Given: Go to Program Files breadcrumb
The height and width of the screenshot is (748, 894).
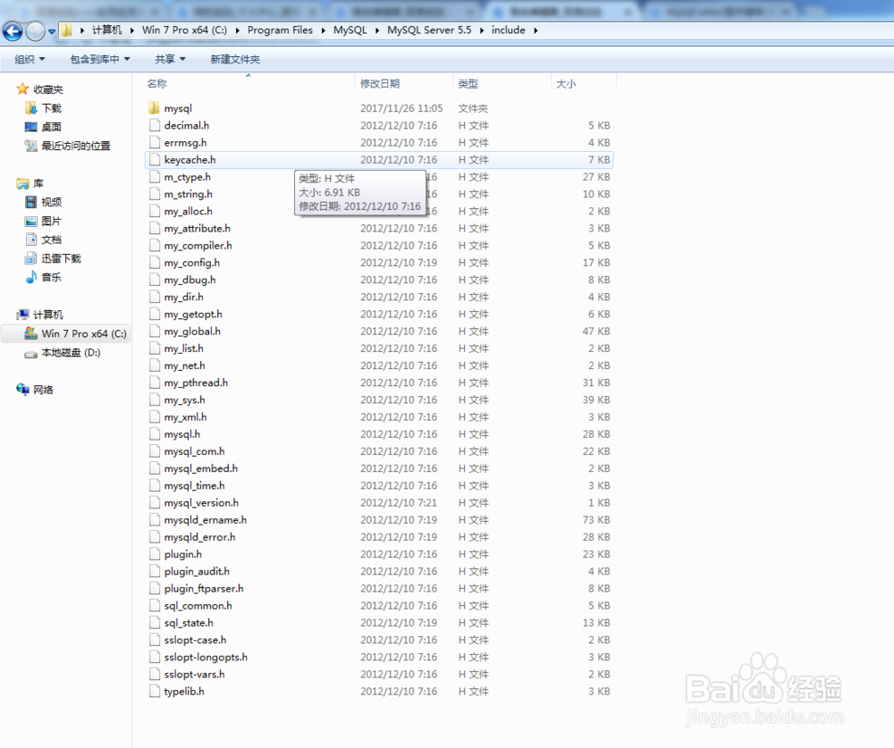Looking at the screenshot, I should pyautogui.click(x=280, y=30).
